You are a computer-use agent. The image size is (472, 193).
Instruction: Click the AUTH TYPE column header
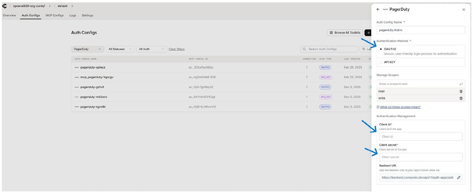pyautogui.click(x=325, y=59)
